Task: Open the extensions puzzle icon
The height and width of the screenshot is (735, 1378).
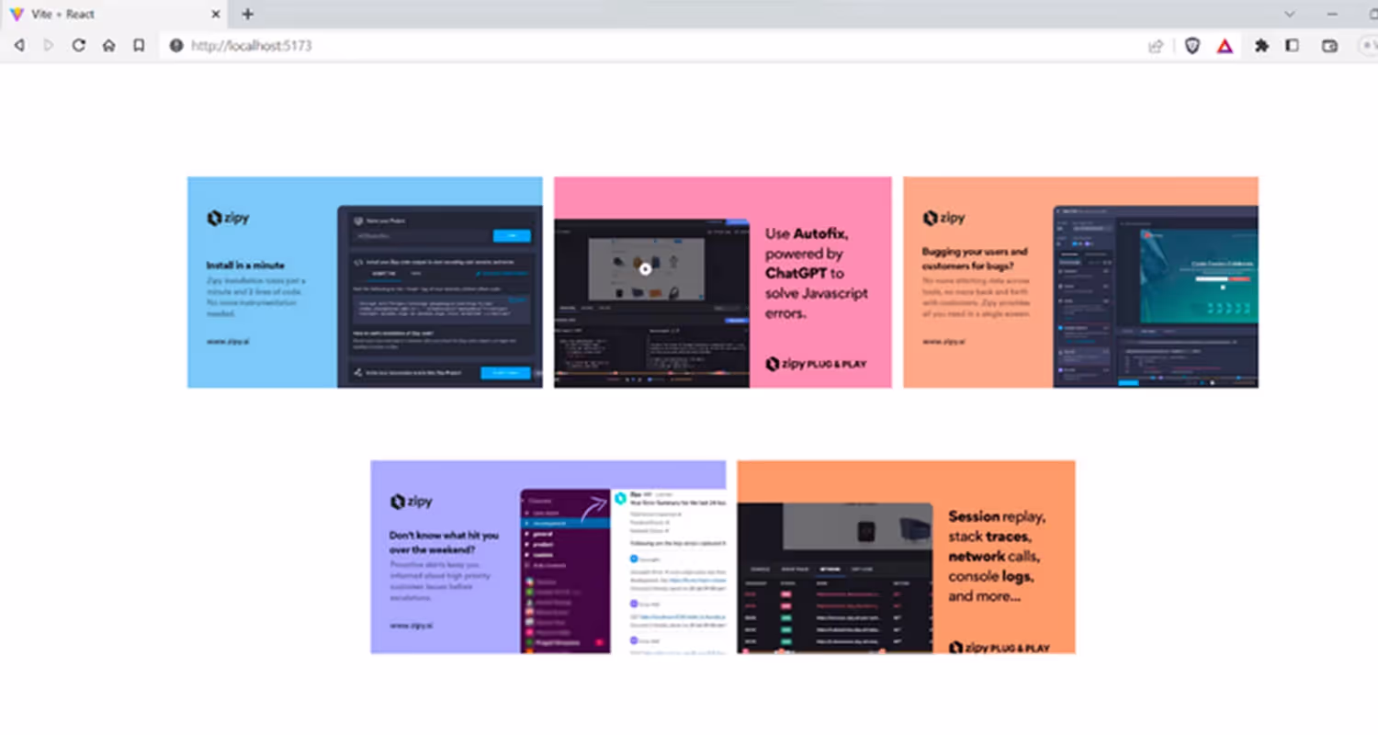Action: (x=1262, y=46)
